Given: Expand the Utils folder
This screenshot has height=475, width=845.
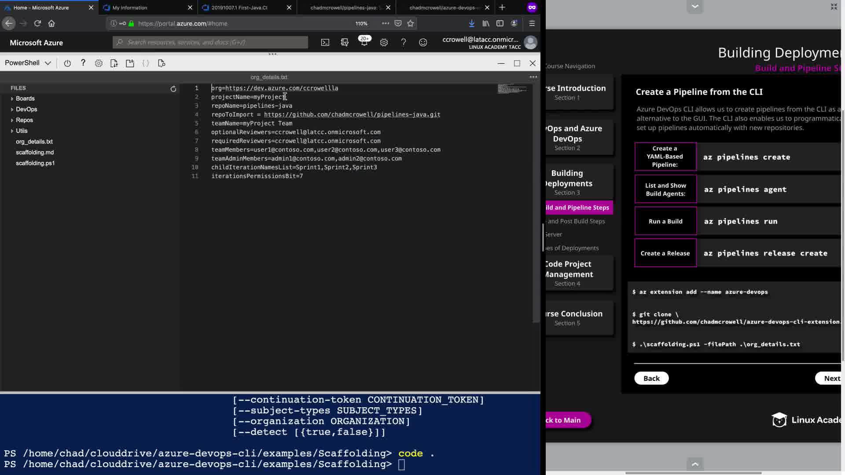Looking at the screenshot, I should tap(22, 131).
